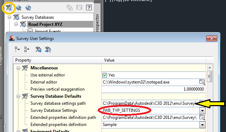Select Survey Database Settings property label

coord(54,110)
